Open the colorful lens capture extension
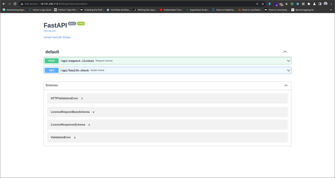Image resolution: width=335 pixels, height=178 pixels. click(x=303, y=4)
